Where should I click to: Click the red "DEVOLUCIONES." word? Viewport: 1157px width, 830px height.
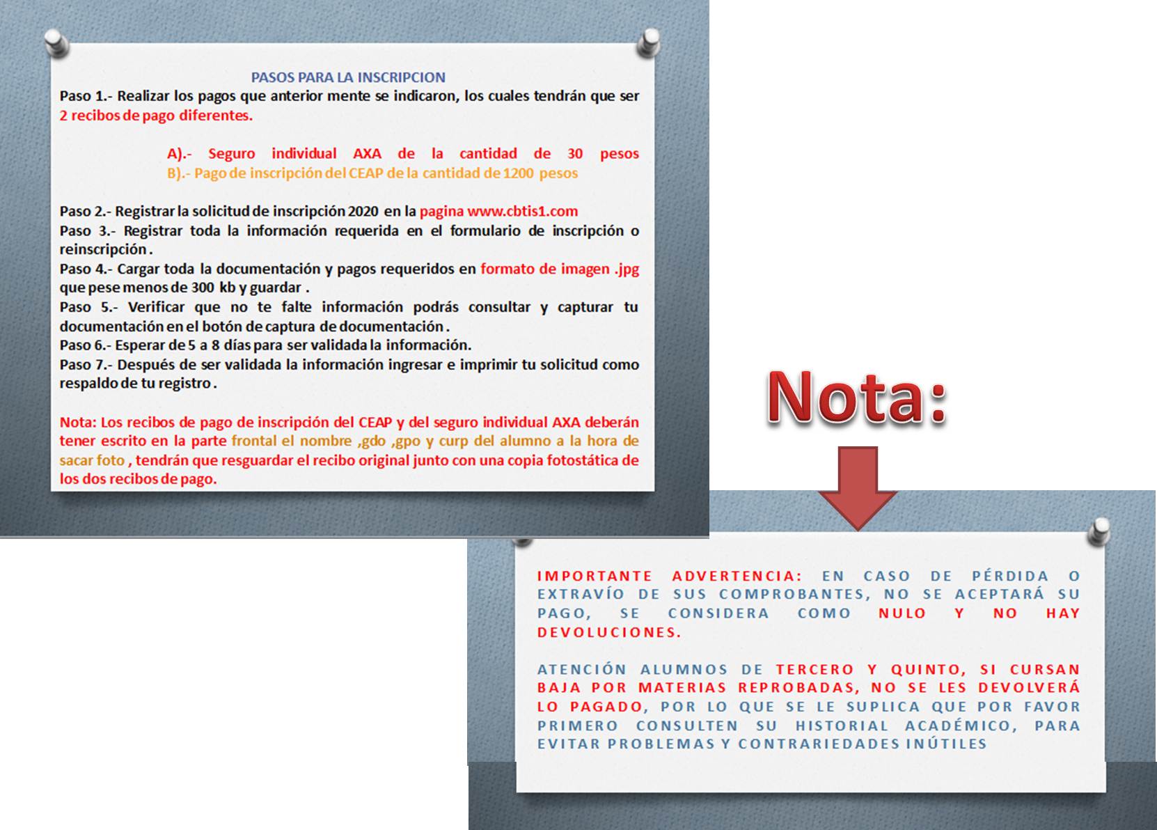point(609,632)
